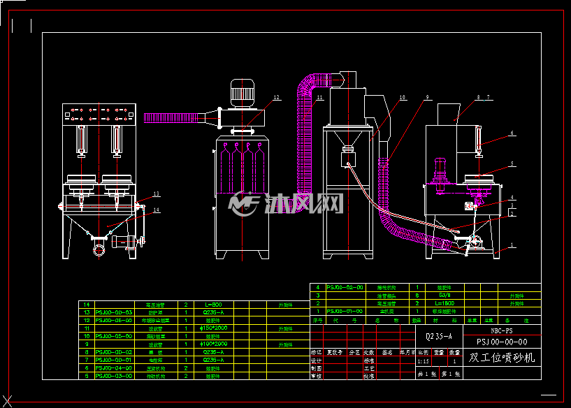This screenshot has height=408, width=571.
Task: Click callout number 10 near the cyclone separator
Action: (x=403, y=97)
